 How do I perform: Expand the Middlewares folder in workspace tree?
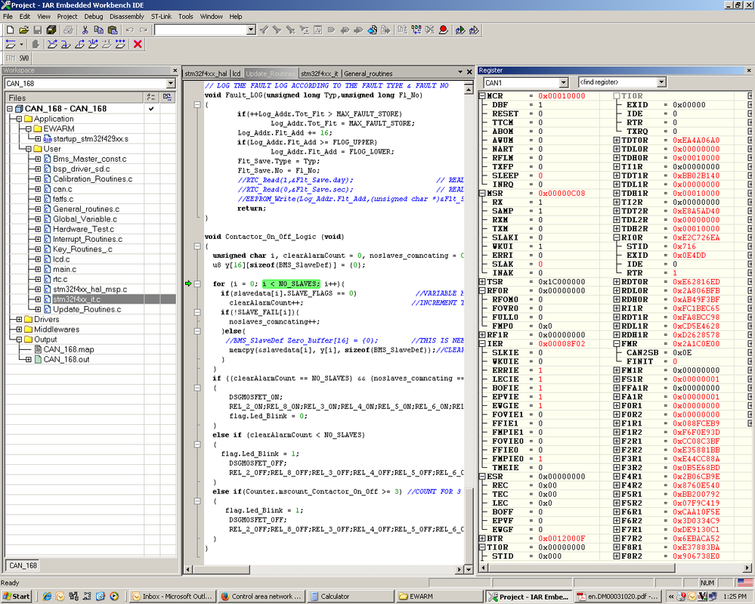pos(19,330)
